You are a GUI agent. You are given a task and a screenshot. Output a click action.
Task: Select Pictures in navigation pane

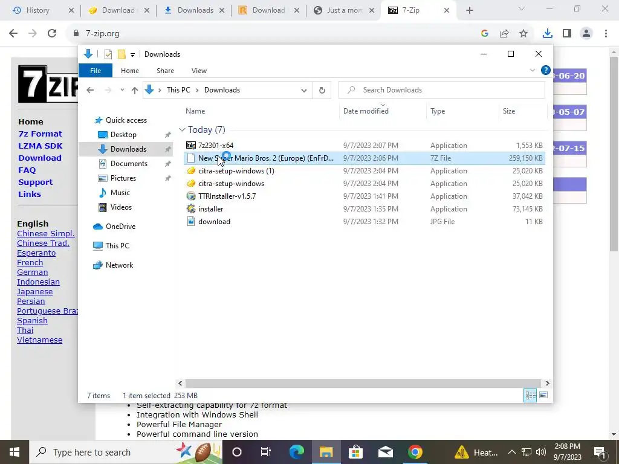[x=123, y=178]
